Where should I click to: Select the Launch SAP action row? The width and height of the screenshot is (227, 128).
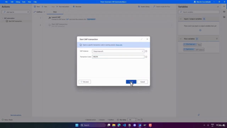[x=109, y=18]
